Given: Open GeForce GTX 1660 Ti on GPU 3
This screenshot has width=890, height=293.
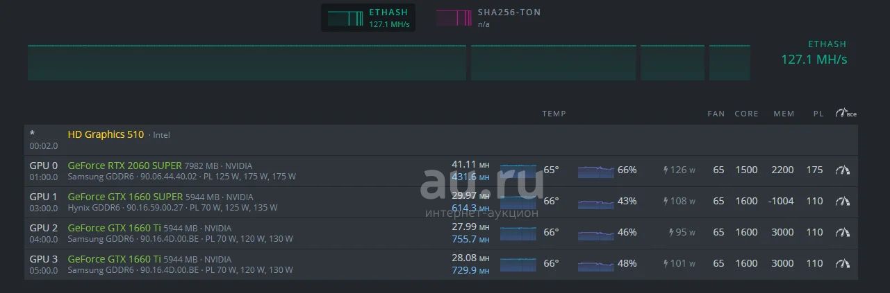Looking at the screenshot, I should 114,259.
